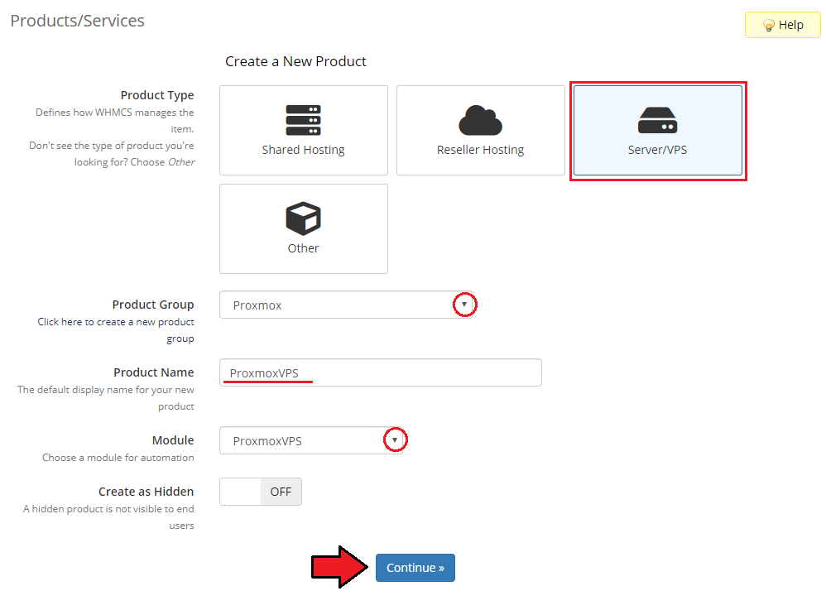
Task: Follow the create a new product group link
Action: click(x=116, y=329)
